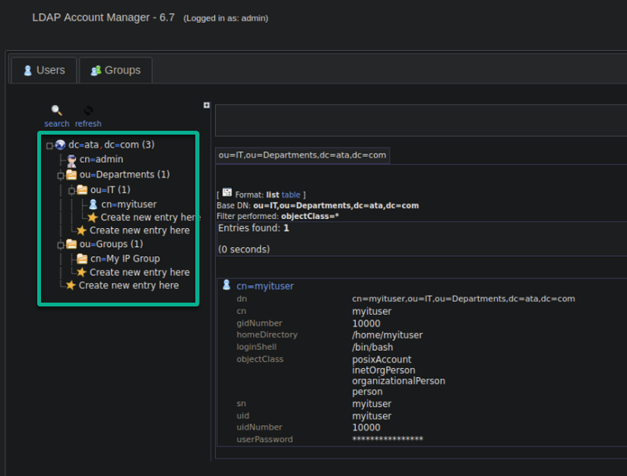Click the star icon directly below cn=myituser
The width and height of the screenshot is (627, 476).
click(x=93, y=217)
